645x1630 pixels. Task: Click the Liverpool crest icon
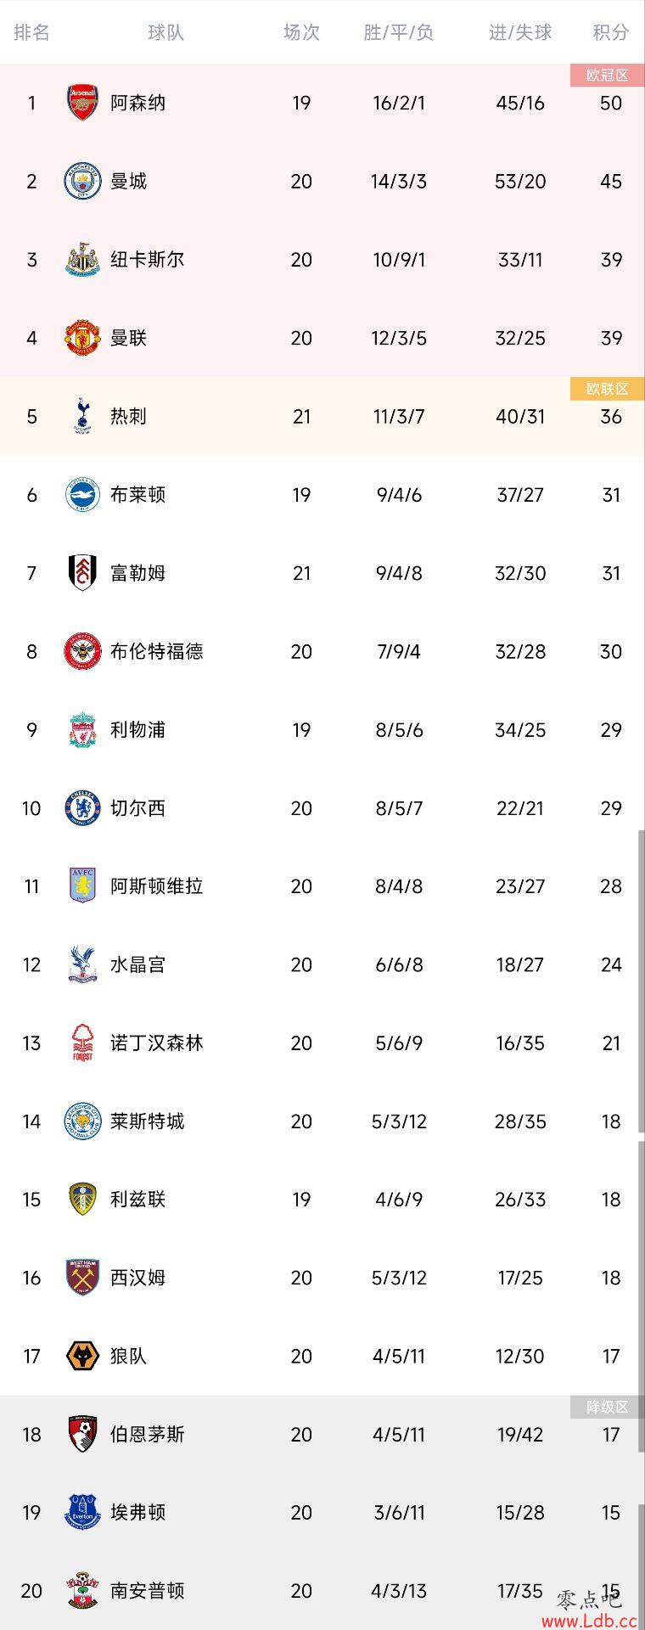click(x=82, y=729)
